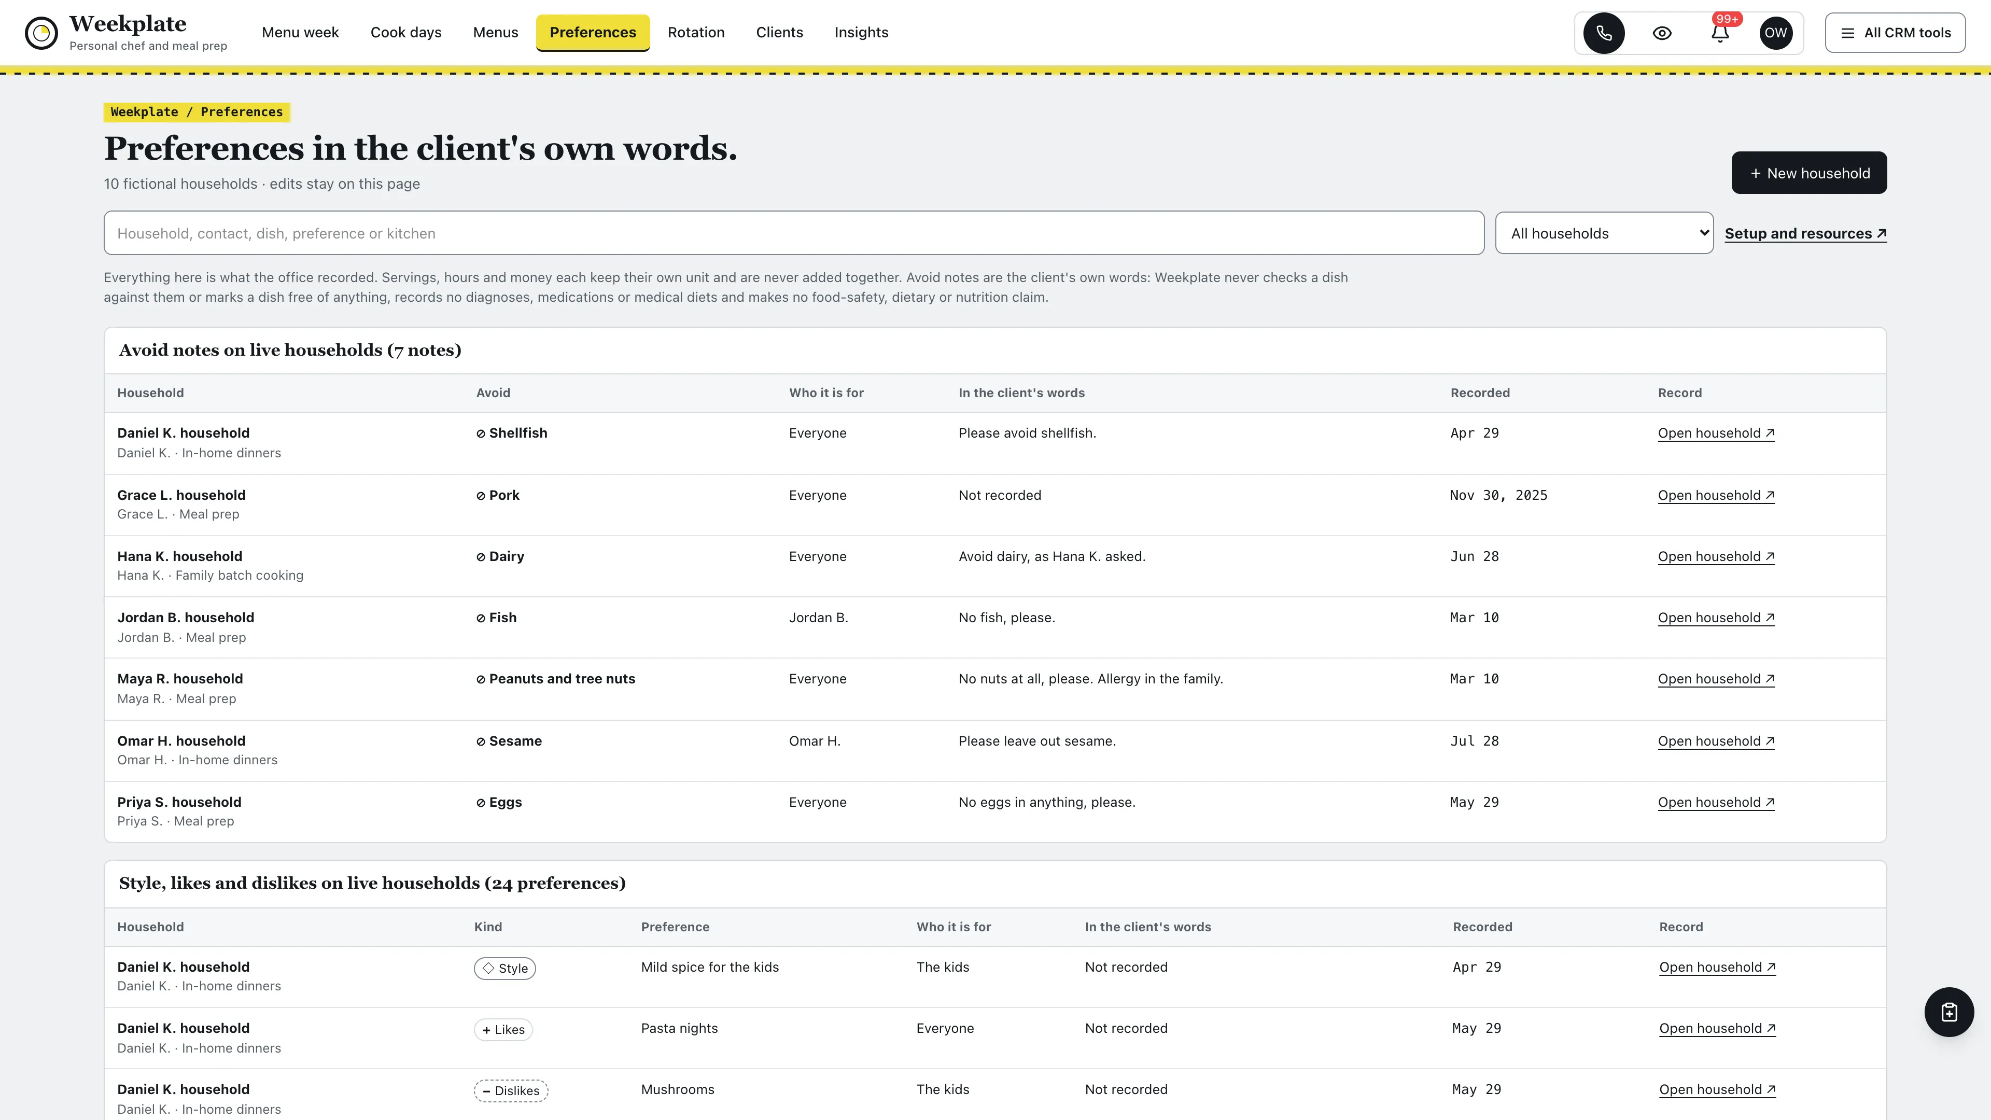This screenshot has width=1991, height=1120.
Task: Open the OW user avatar
Action: 1775,33
